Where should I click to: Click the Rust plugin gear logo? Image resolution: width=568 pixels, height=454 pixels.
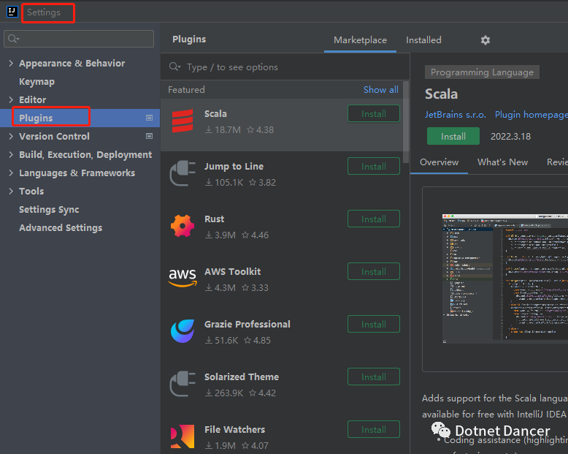coord(183,226)
